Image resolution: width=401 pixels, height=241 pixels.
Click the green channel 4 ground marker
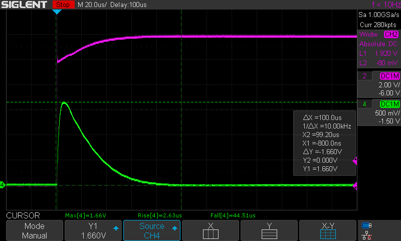pos(3,184)
